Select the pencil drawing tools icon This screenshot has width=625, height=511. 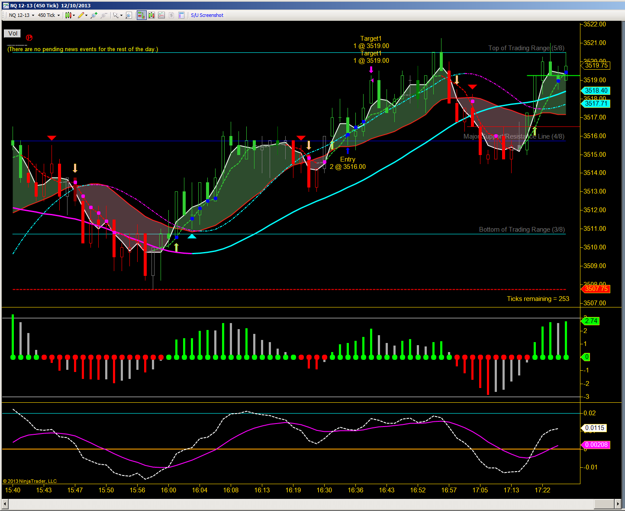click(x=81, y=15)
